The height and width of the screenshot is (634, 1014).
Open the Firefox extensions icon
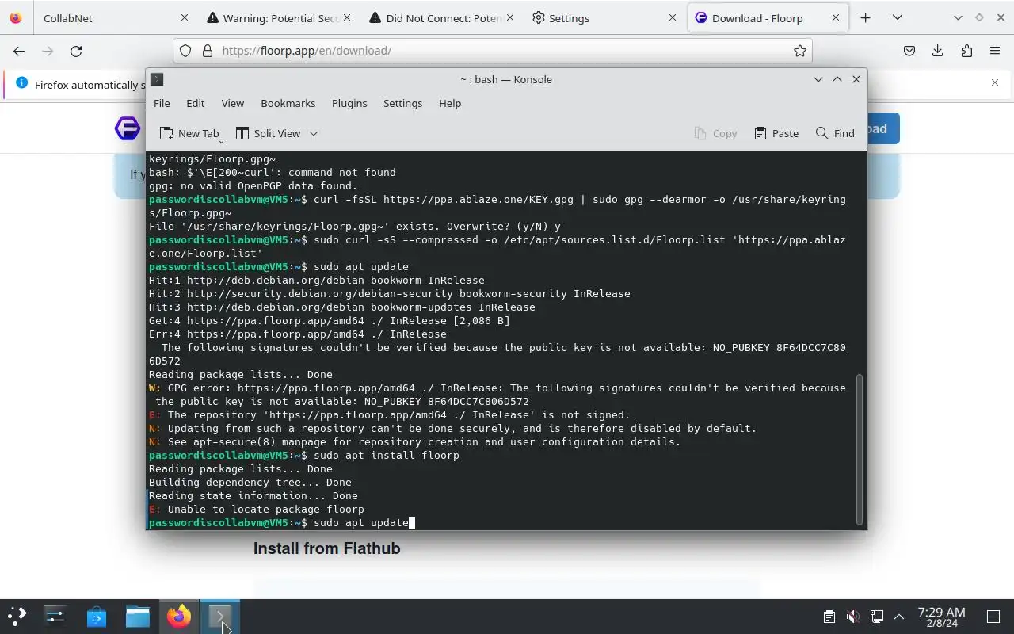966,51
